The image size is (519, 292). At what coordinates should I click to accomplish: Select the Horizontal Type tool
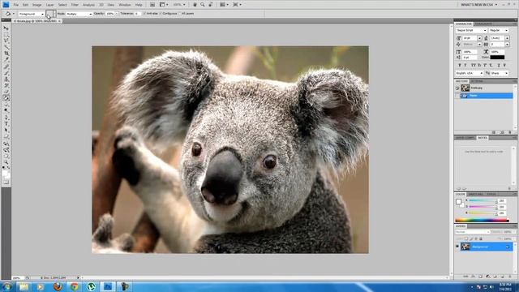(6, 123)
